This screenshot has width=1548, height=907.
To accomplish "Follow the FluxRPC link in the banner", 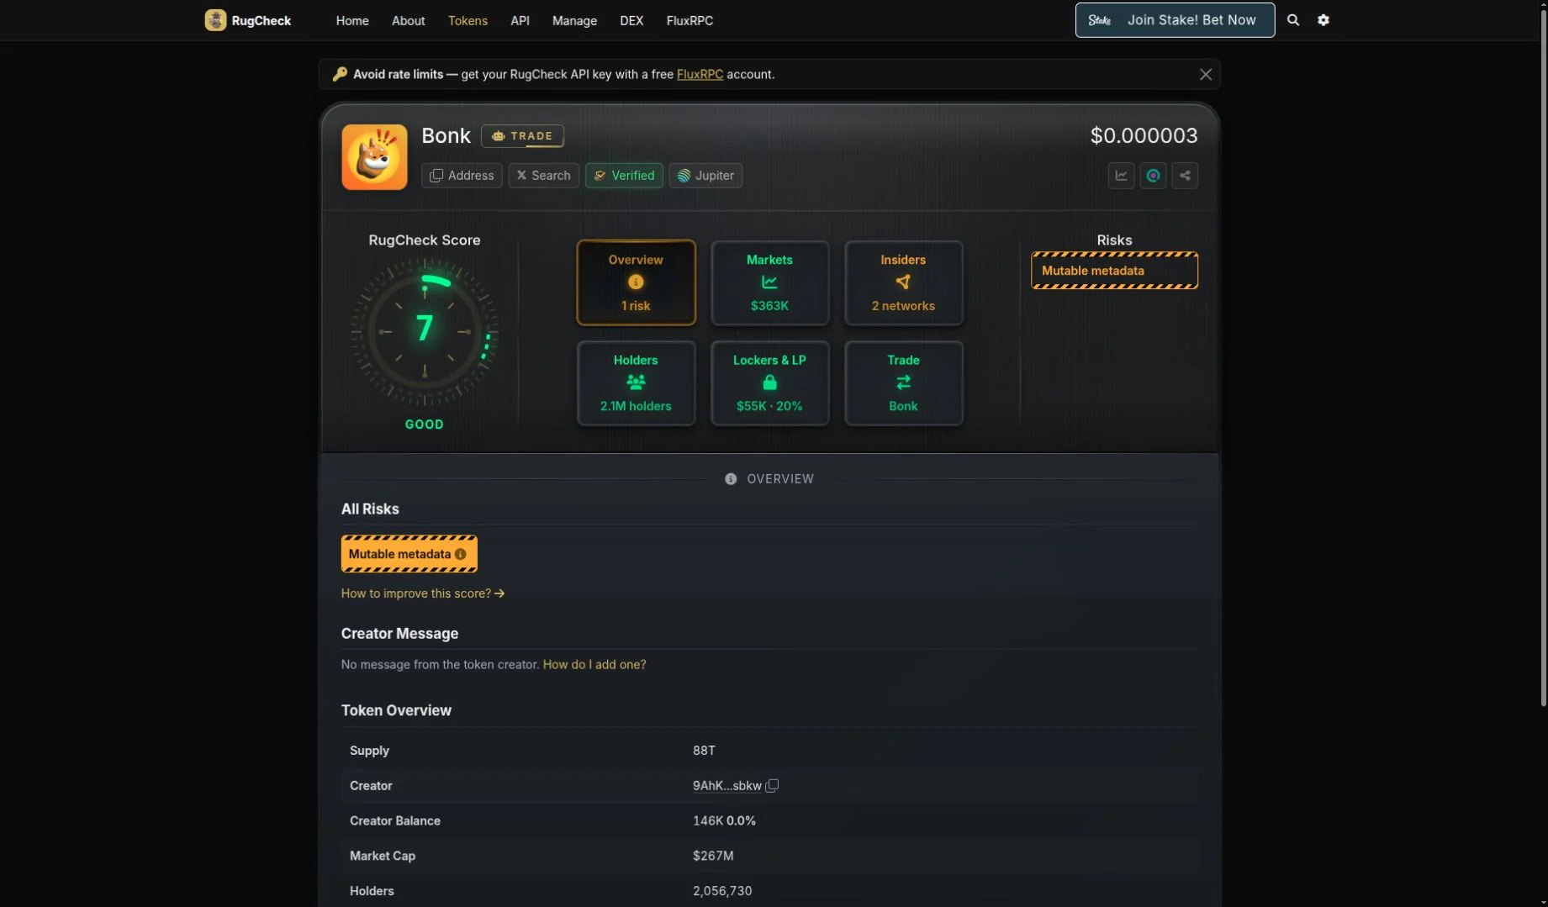I will (700, 75).
